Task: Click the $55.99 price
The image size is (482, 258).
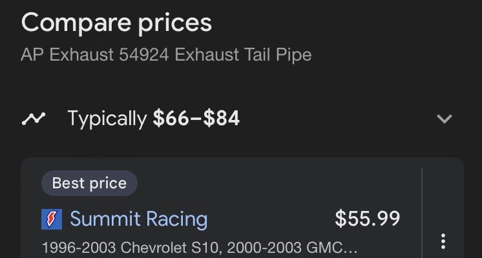Action: (367, 219)
